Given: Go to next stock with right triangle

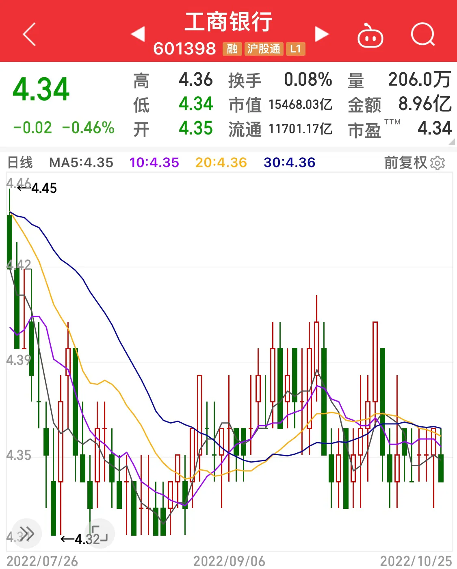Looking at the screenshot, I should pyautogui.click(x=322, y=34).
